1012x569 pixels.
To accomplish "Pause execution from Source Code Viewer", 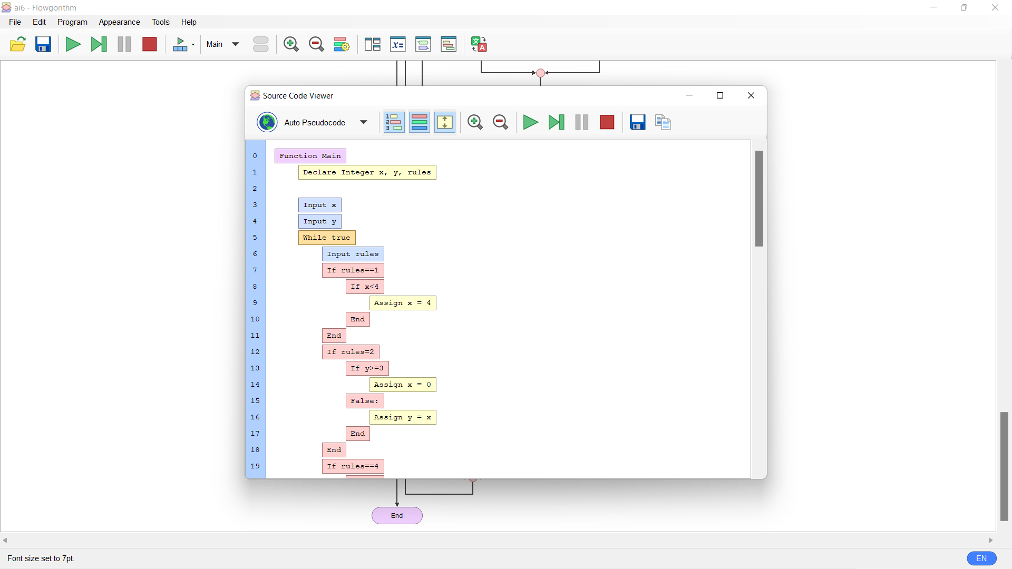I will click(x=582, y=122).
